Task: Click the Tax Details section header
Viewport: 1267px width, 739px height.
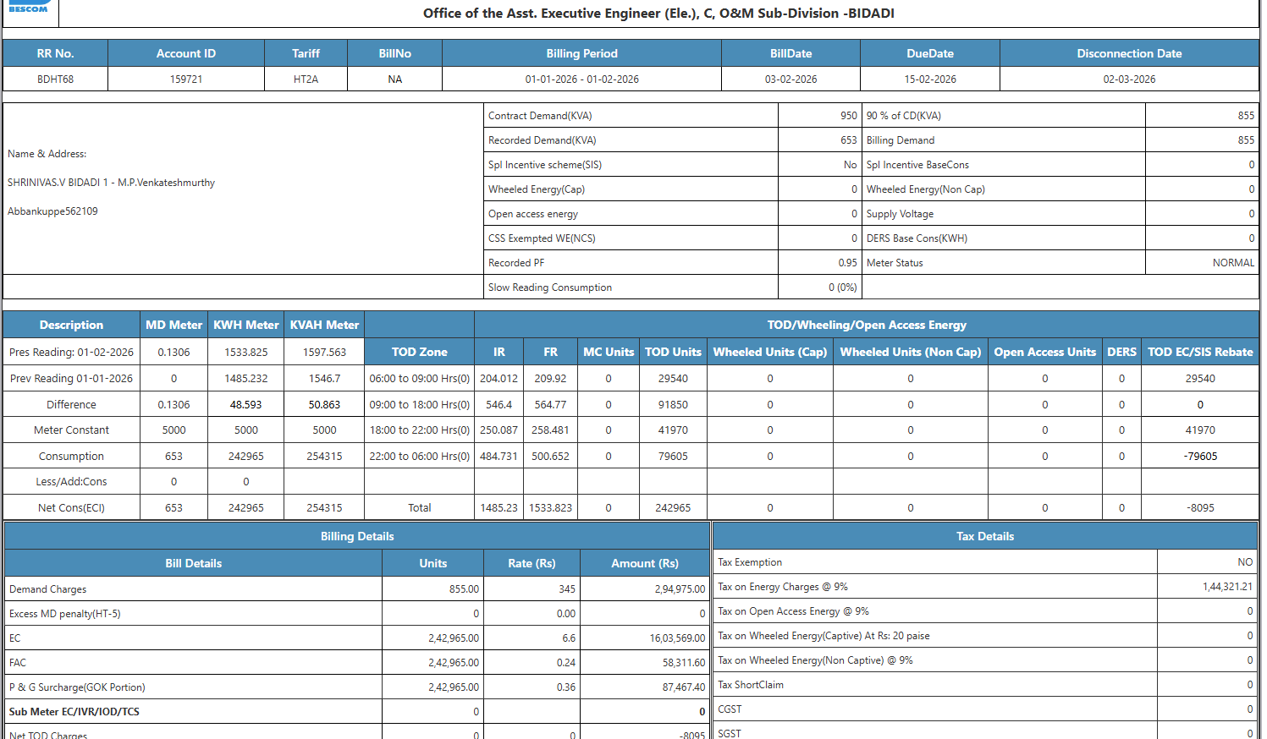Action: [985, 536]
